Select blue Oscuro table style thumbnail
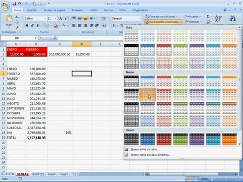Image resolution: width=243 pixels, height=182 pixels. [x=147, y=139]
